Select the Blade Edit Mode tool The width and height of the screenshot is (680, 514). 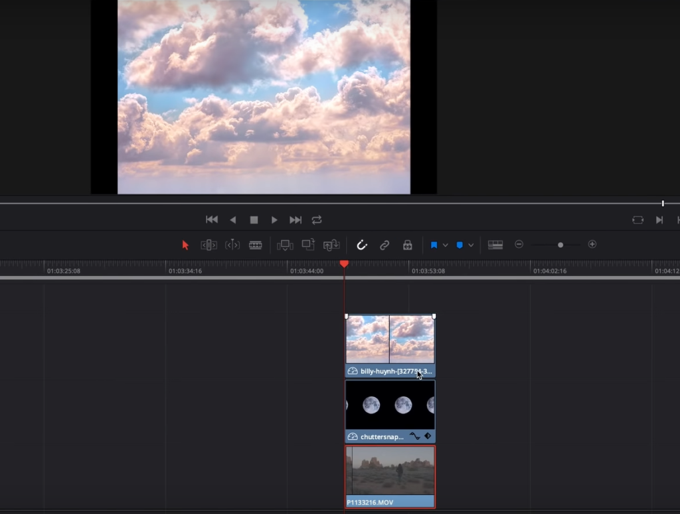coord(256,245)
